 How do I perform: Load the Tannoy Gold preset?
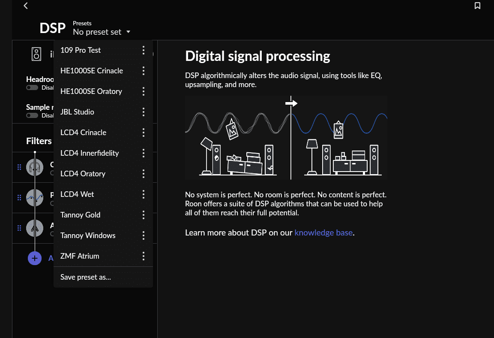[80, 215]
